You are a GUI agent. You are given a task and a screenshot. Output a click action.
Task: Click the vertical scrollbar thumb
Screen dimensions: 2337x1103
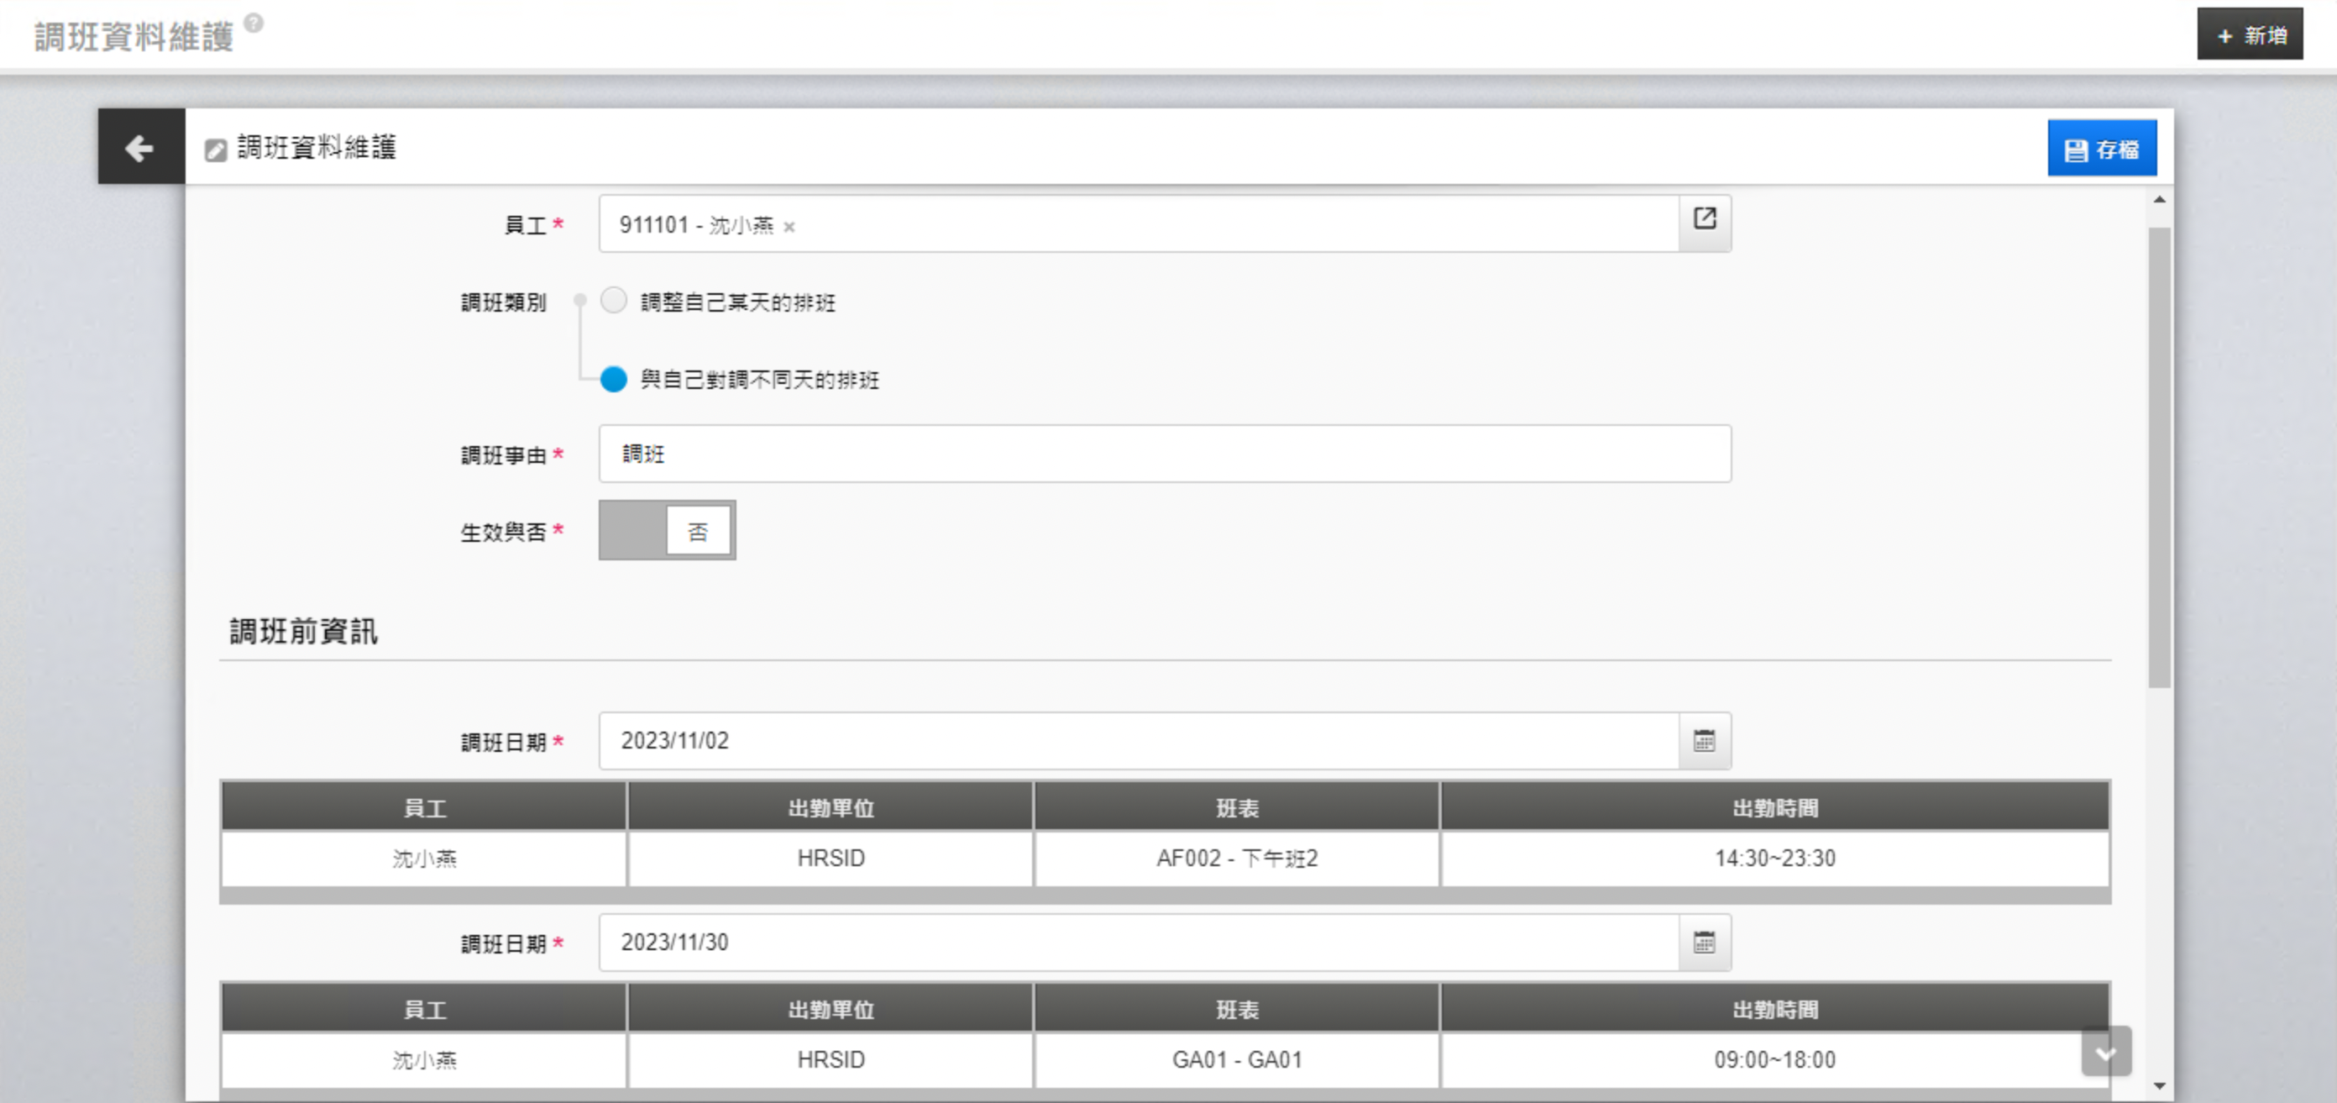click(x=2159, y=459)
